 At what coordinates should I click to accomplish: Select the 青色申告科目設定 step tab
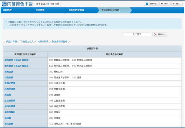tap(110, 10)
